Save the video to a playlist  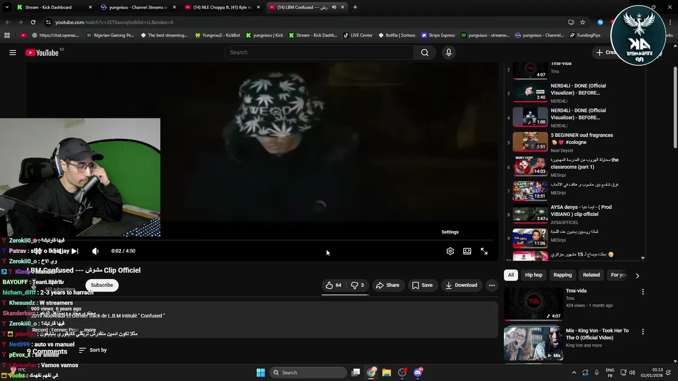pos(422,285)
